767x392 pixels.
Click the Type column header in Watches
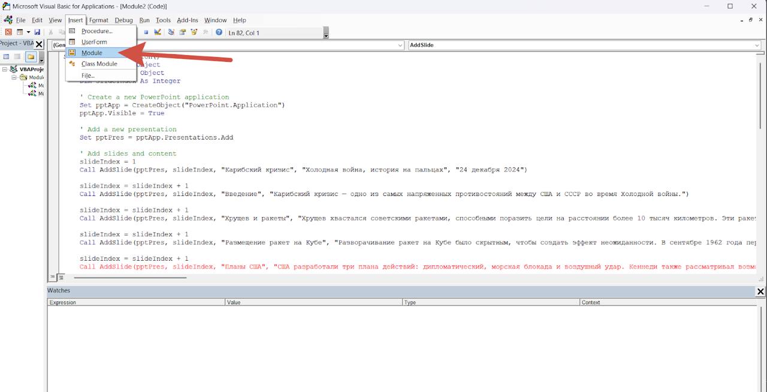click(x=491, y=302)
